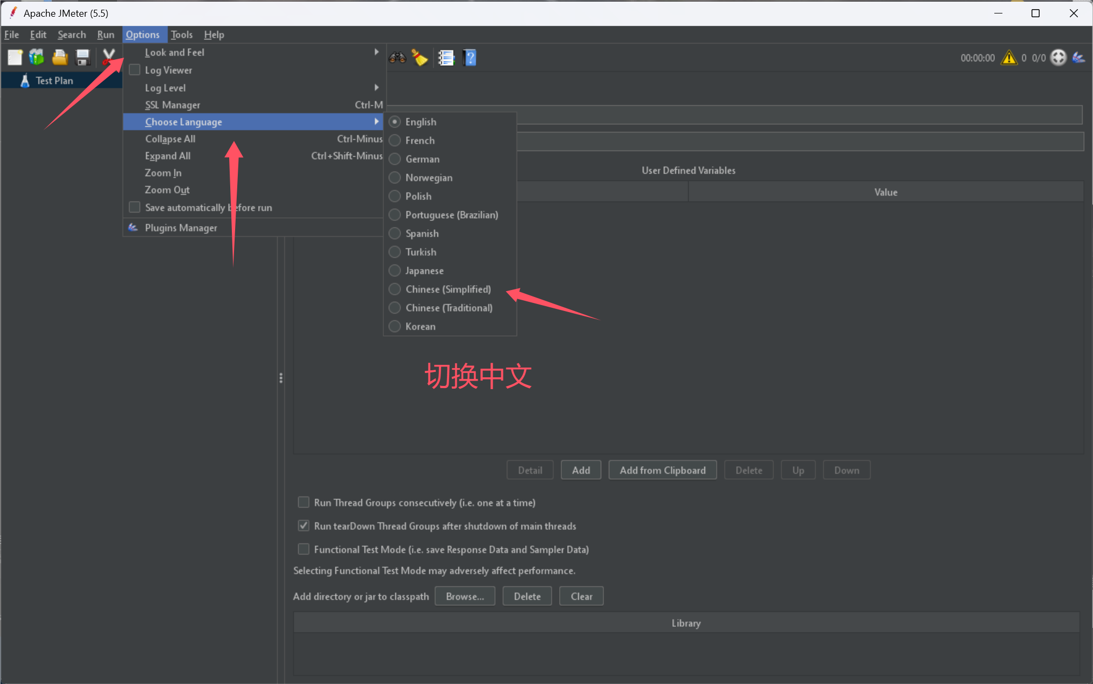
Task: Click the broom Reset Search icon
Action: click(420, 57)
